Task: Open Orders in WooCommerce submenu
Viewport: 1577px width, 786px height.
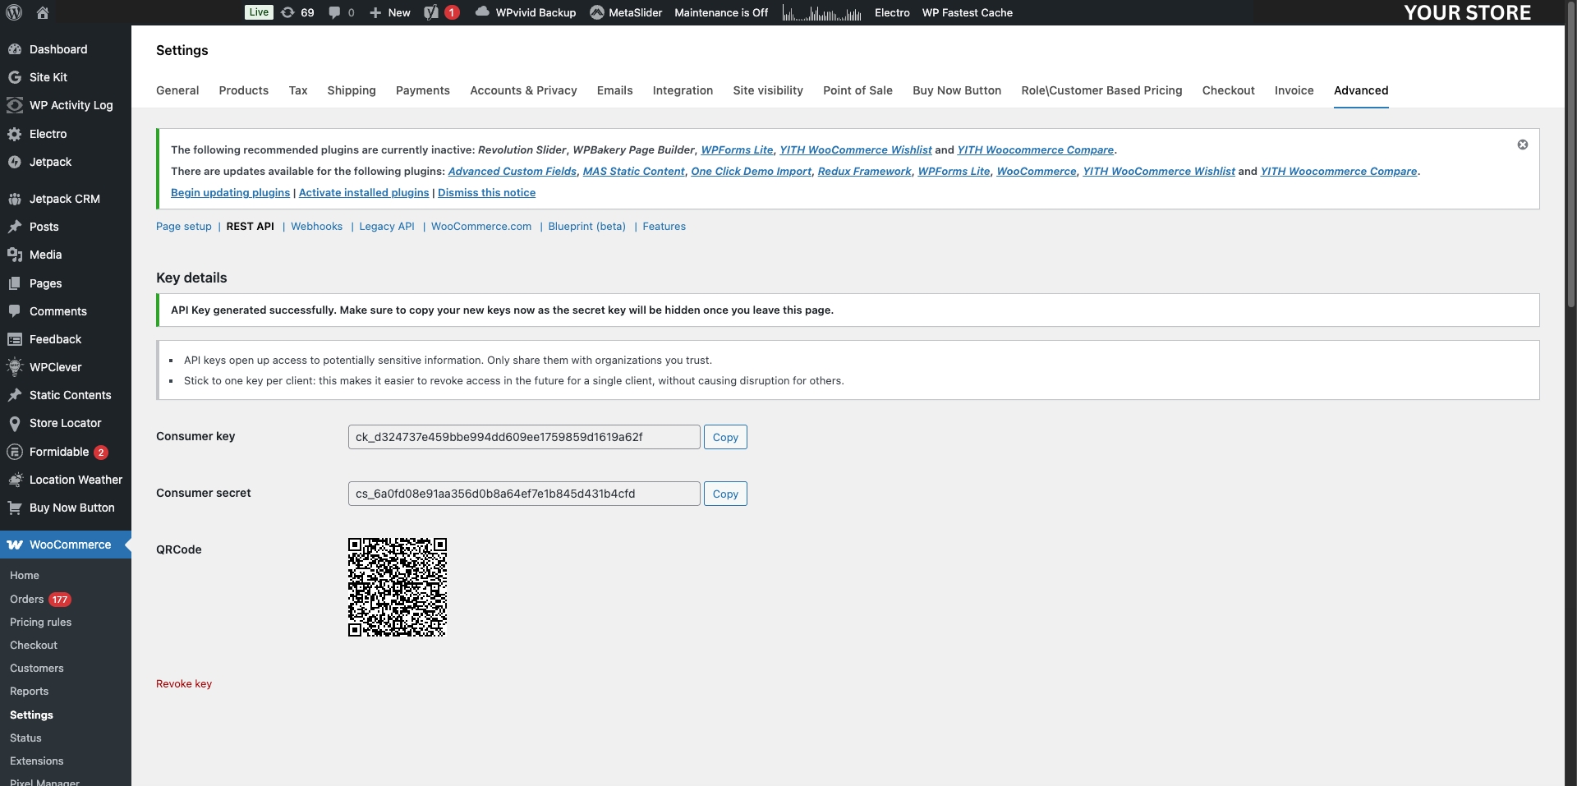Action: pos(27,600)
